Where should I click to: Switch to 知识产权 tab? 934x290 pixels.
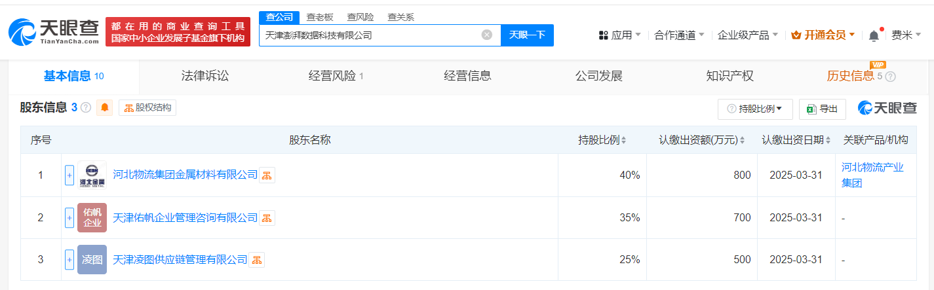(730, 76)
